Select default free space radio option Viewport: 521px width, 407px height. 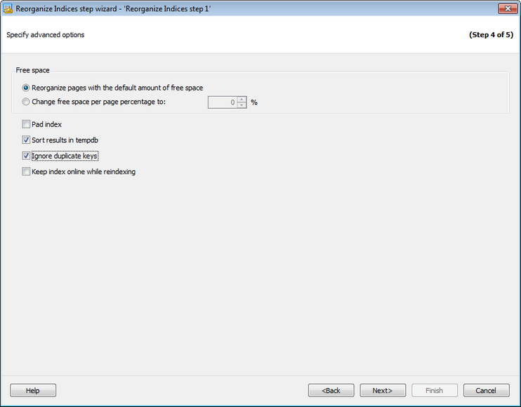pyautogui.click(x=26, y=88)
